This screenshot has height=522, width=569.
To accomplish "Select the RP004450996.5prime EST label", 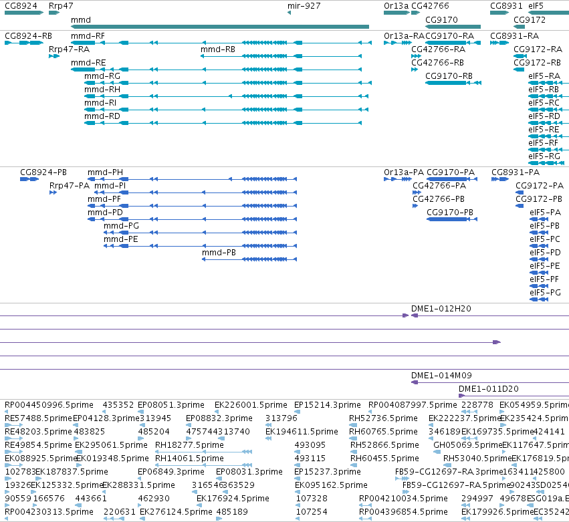I will click(49, 404).
